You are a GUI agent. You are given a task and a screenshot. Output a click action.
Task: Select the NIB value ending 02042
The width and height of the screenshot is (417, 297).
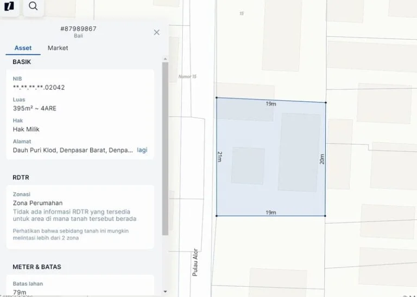pos(39,87)
